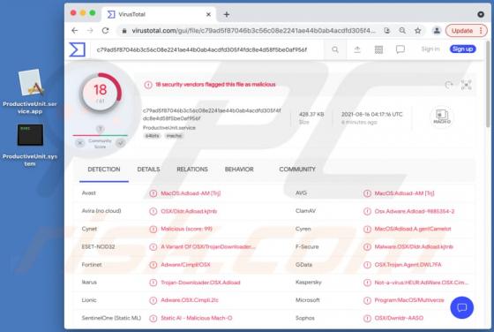Click the 2021-08-16 04:17:16 UTC date
This screenshot has width=494, height=332.
(371, 115)
